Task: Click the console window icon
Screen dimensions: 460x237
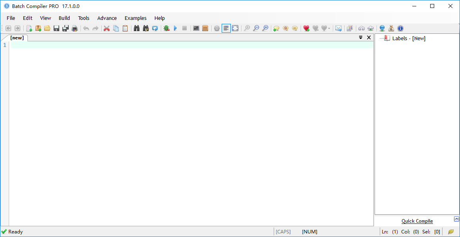Action: click(196, 29)
